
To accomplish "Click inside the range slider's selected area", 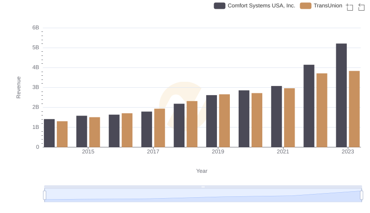I will [x=203, y=195].
